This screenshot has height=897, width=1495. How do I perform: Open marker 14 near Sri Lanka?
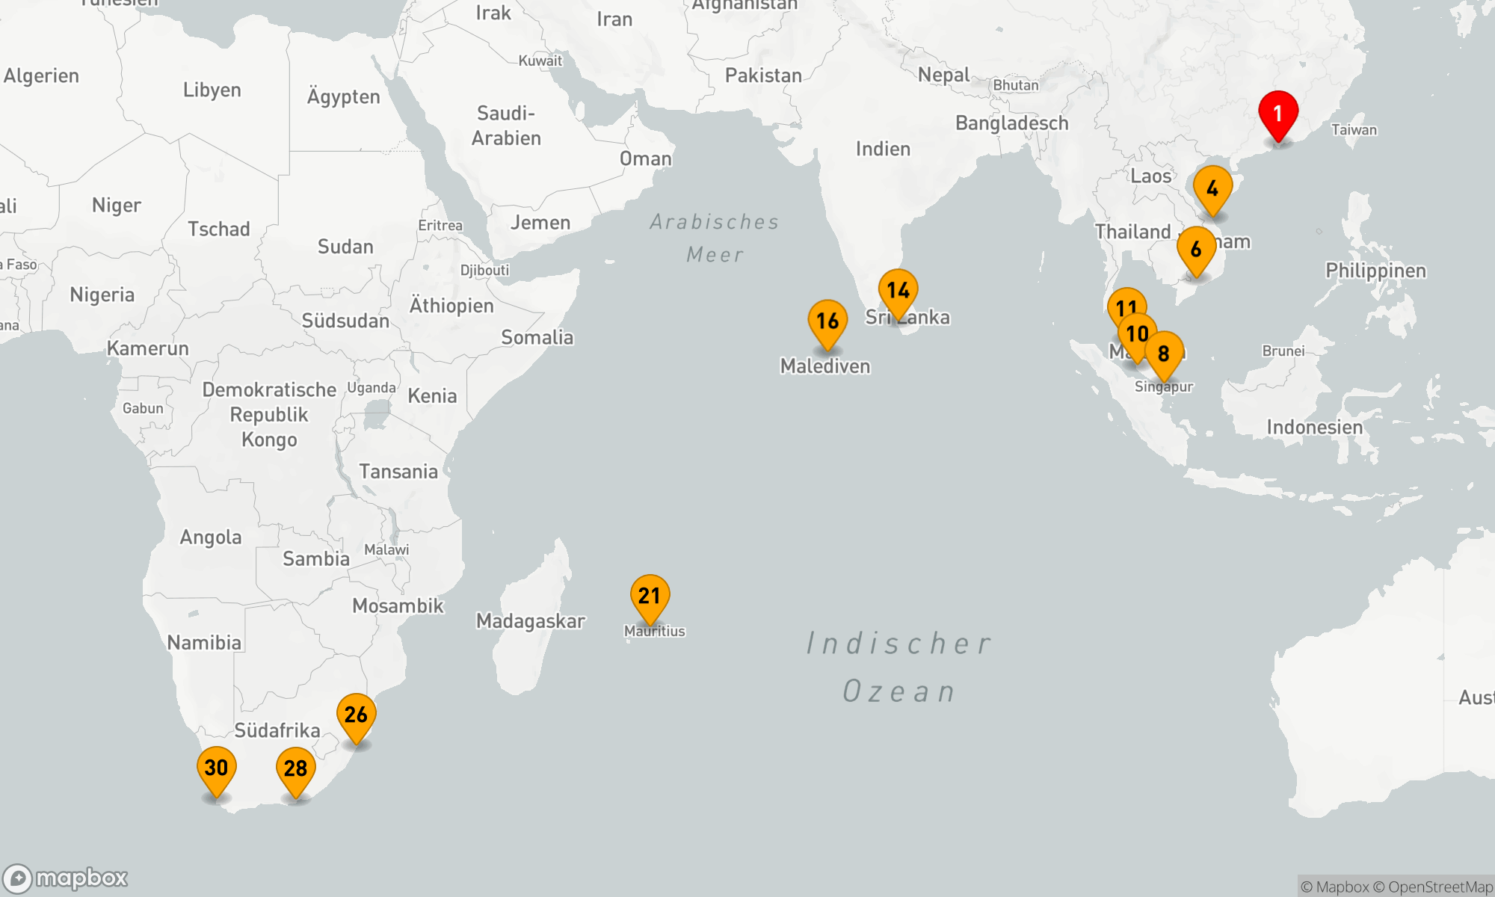(x=898, y=290)
